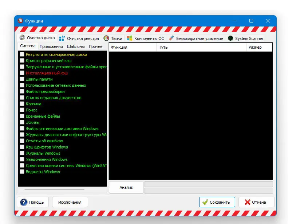Check Файлы оптимизации доставки Windows checkbox
This screenshot has height=224, width=288.
point(22,128)
